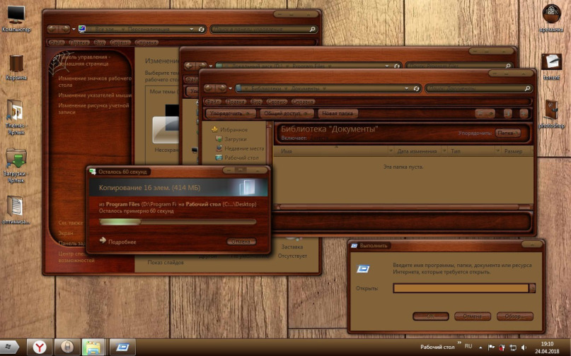Open Дата изменения column filter dropdown
The height and width of the screenshot is (356, 571).
click(x=444, y=150)
